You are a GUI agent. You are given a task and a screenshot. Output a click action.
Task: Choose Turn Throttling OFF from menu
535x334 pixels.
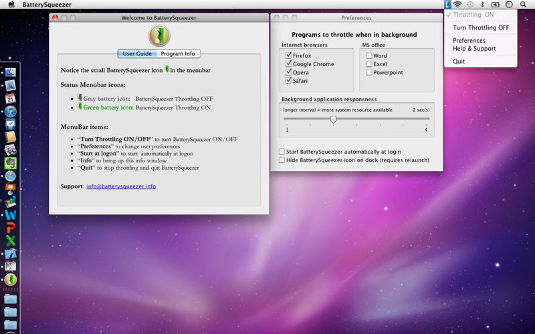point(480,27)
